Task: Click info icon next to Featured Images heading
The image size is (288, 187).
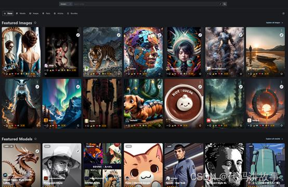Action: coord(35,23)
